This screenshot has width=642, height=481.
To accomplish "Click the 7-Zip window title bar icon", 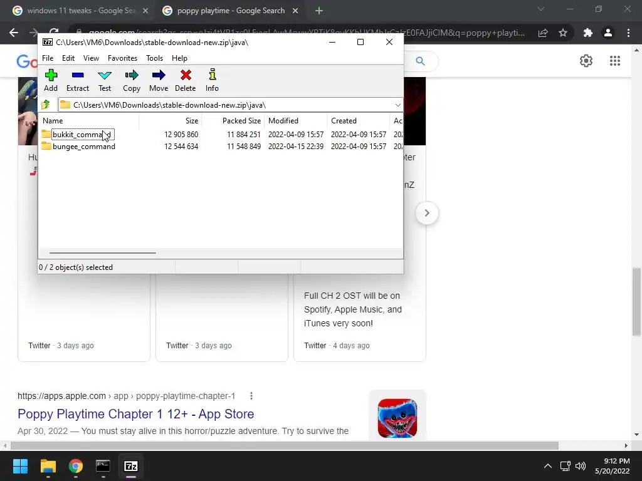I will click(48, 42).
